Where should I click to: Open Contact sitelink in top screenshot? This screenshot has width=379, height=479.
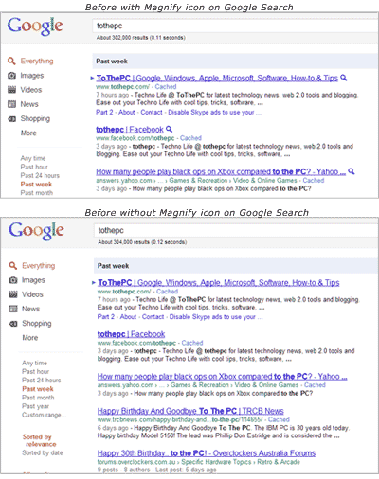coord(152,112)
